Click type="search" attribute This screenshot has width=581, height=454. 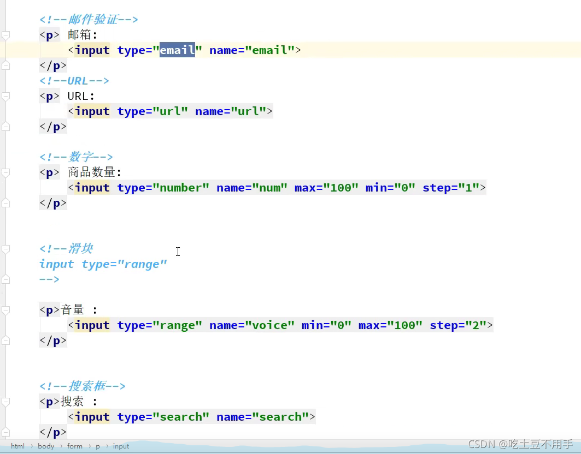[163, 417]
